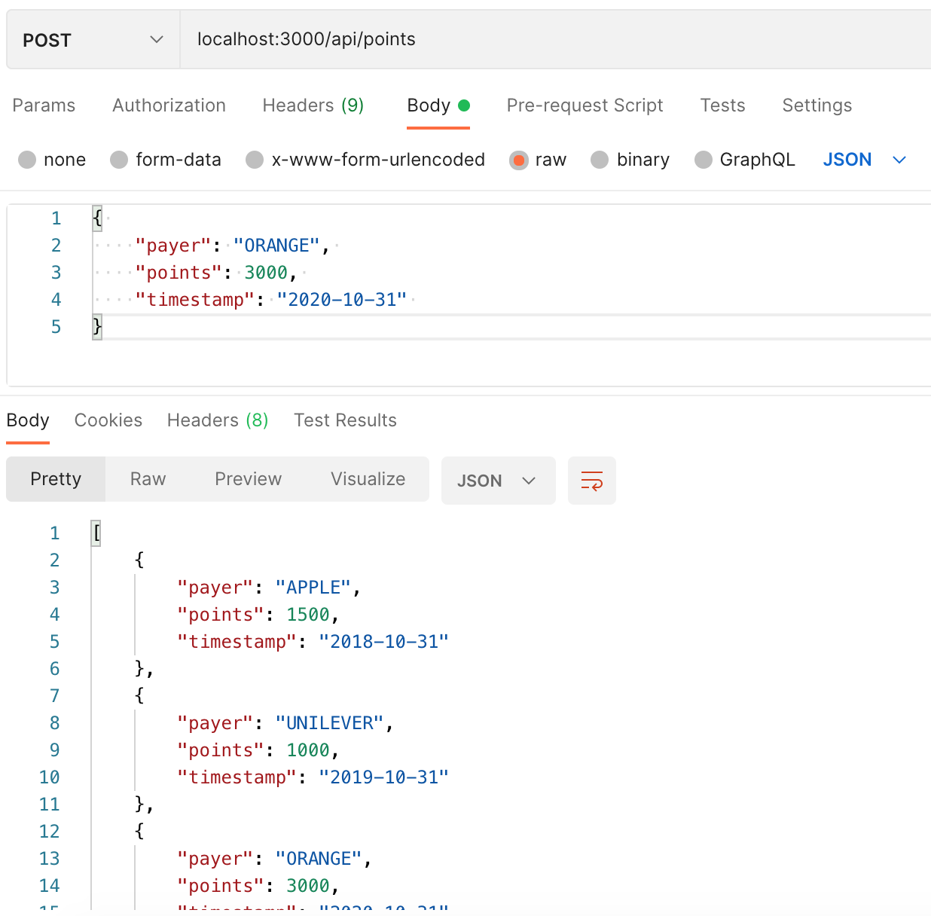
Task: Click the "2020-10-31" timestamp in request body
Action: [x=341, y=300]
